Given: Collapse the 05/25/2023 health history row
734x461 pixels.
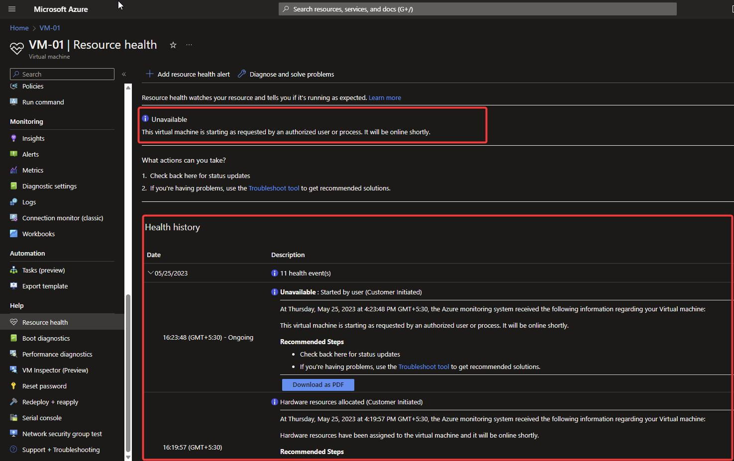Looking at the screenshot, I should [150, 273].
